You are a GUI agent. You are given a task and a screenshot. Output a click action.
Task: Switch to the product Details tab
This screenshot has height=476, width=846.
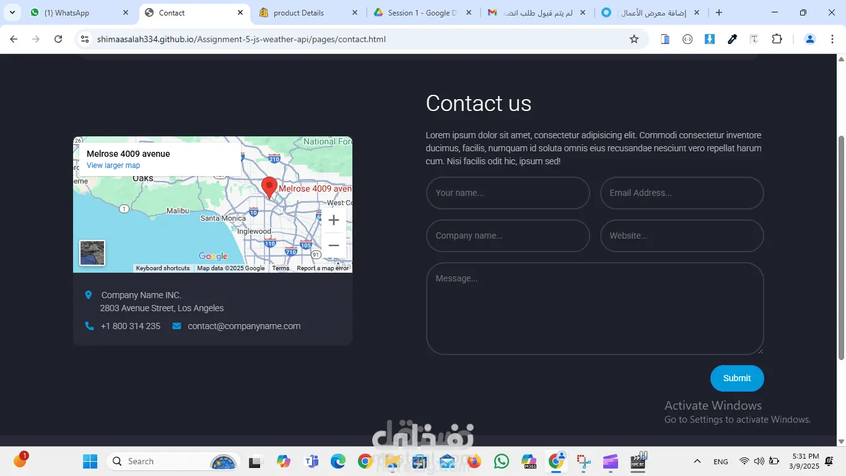[x=308, y=12]
